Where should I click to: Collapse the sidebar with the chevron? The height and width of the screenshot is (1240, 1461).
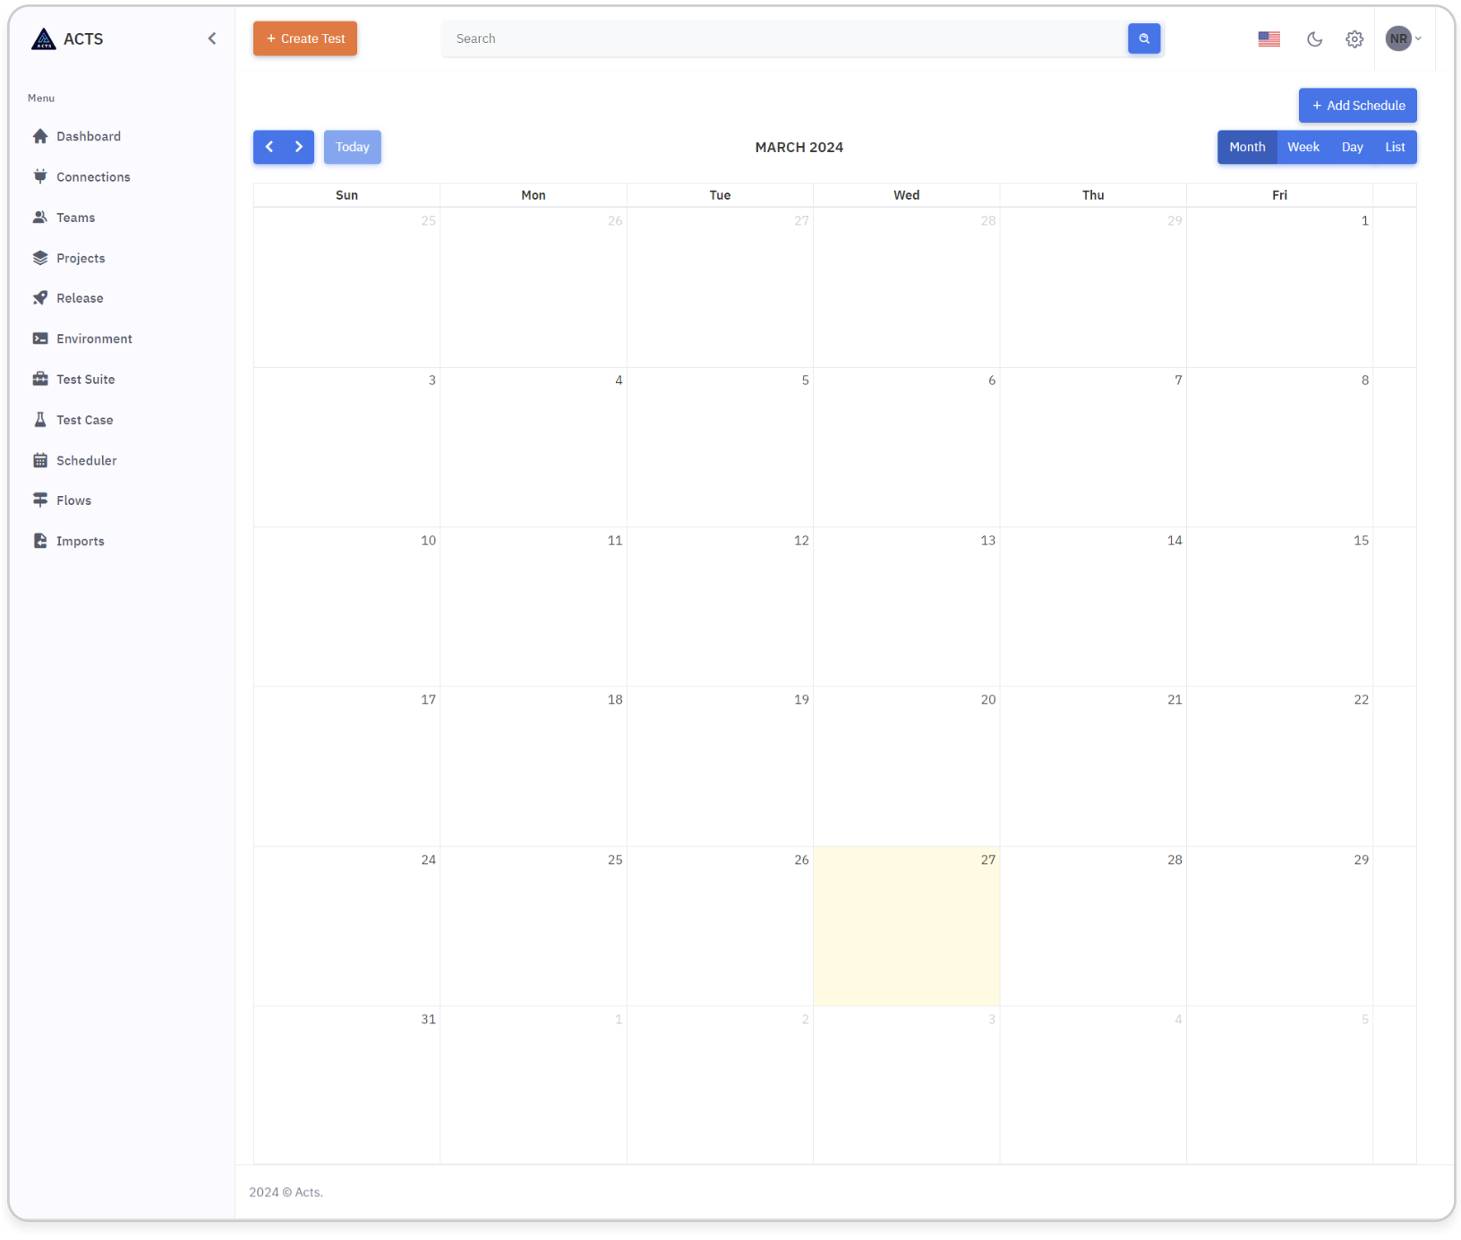212,38
